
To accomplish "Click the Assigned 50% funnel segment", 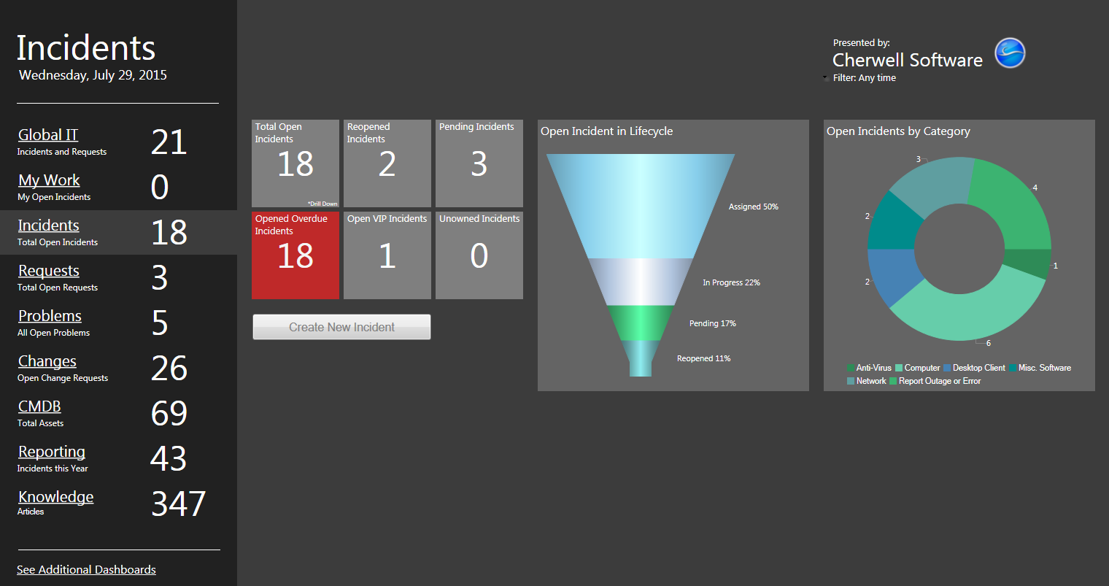I will click(641, 206).
